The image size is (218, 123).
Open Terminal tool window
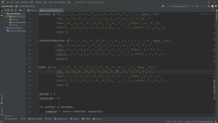86,119
